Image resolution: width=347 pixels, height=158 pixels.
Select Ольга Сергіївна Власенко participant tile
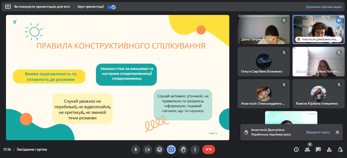click(x=263, y=61)
